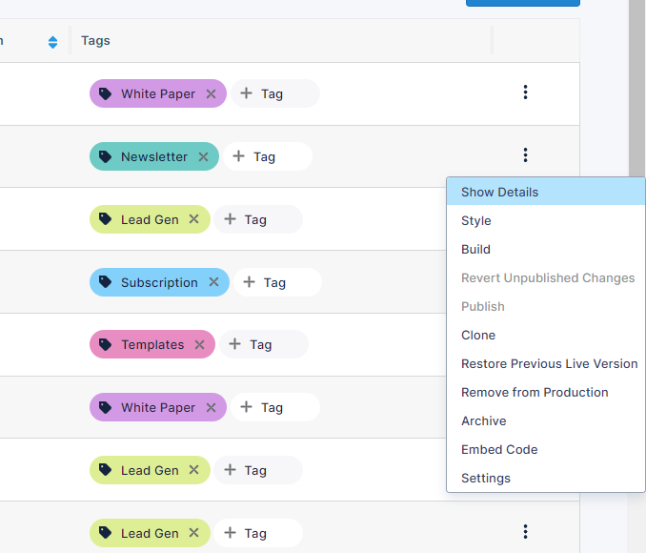Open the three-dot menu in Newsletter row
Screen dimensions: 646x553
[x=525, y=155]
